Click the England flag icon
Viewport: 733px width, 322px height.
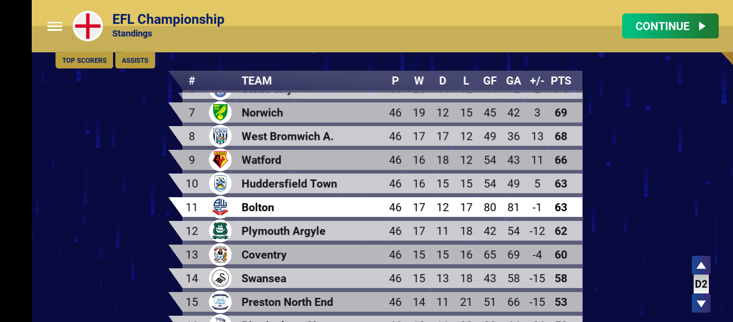pyautogui.click(x=88, y=26)
